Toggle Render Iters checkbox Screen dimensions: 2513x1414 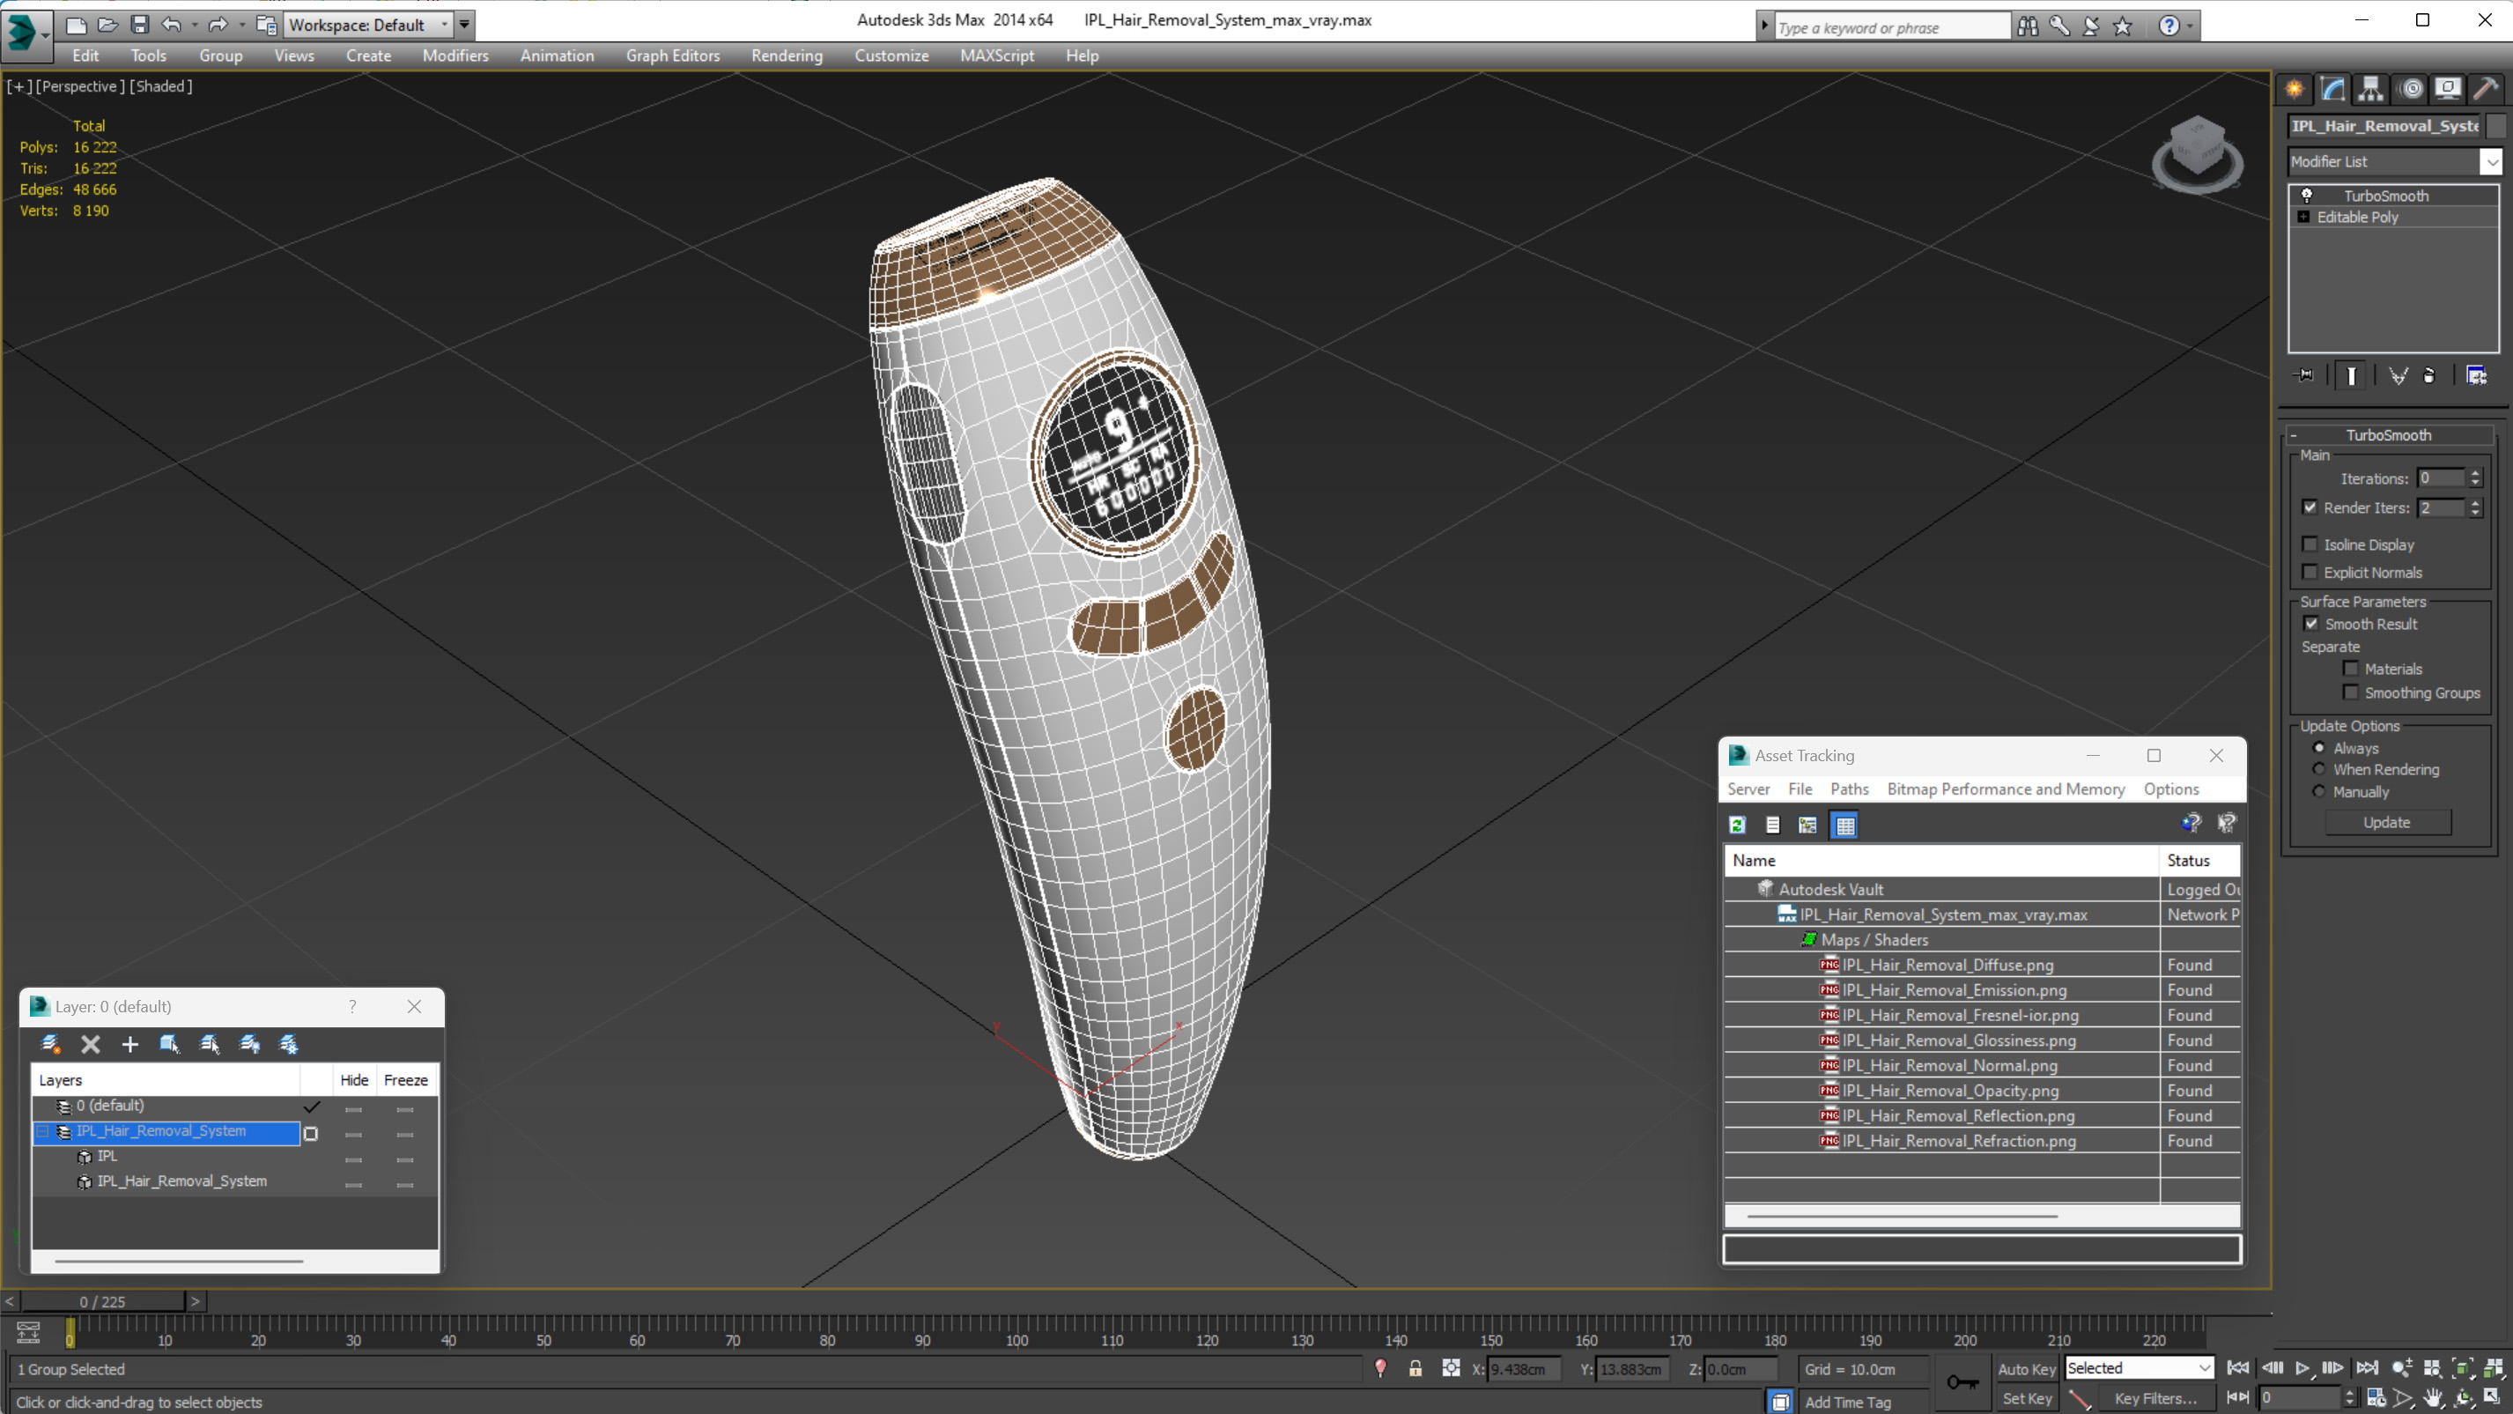[2310, 507]
